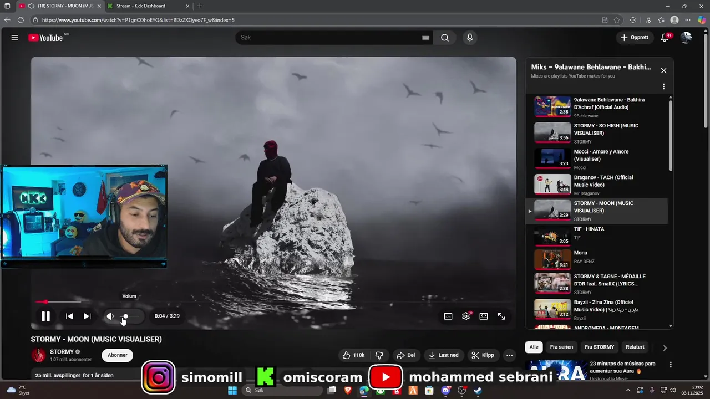Reload the page
This screenshot has height=399, width=710.
point(21,20)
